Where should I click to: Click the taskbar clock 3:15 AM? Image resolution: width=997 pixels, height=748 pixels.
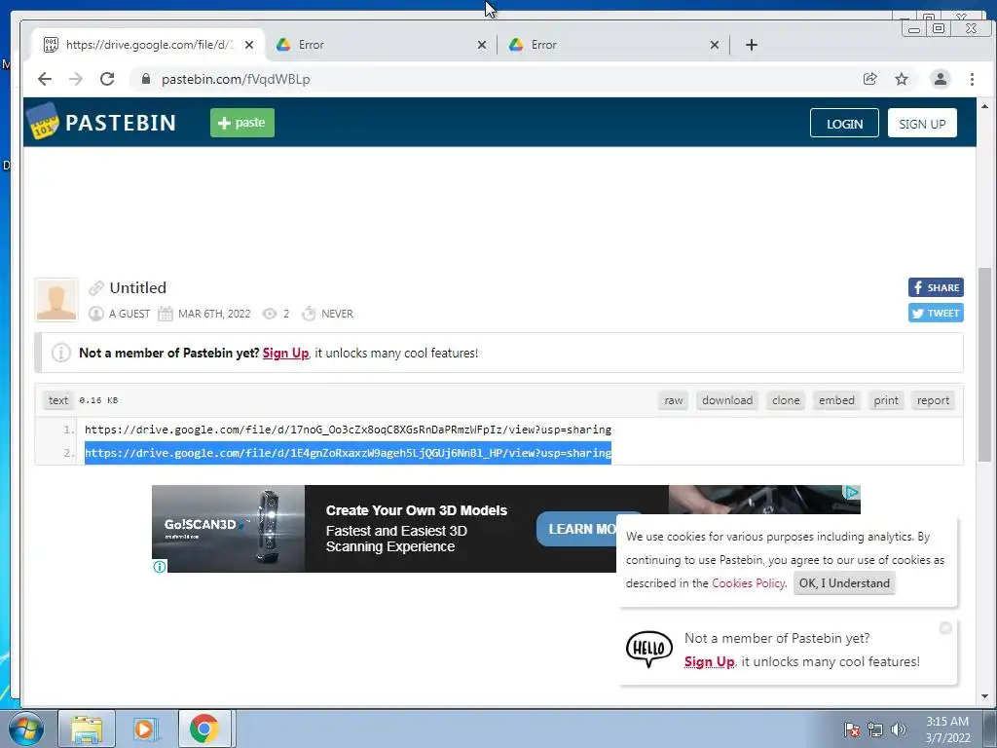point(947,722)
